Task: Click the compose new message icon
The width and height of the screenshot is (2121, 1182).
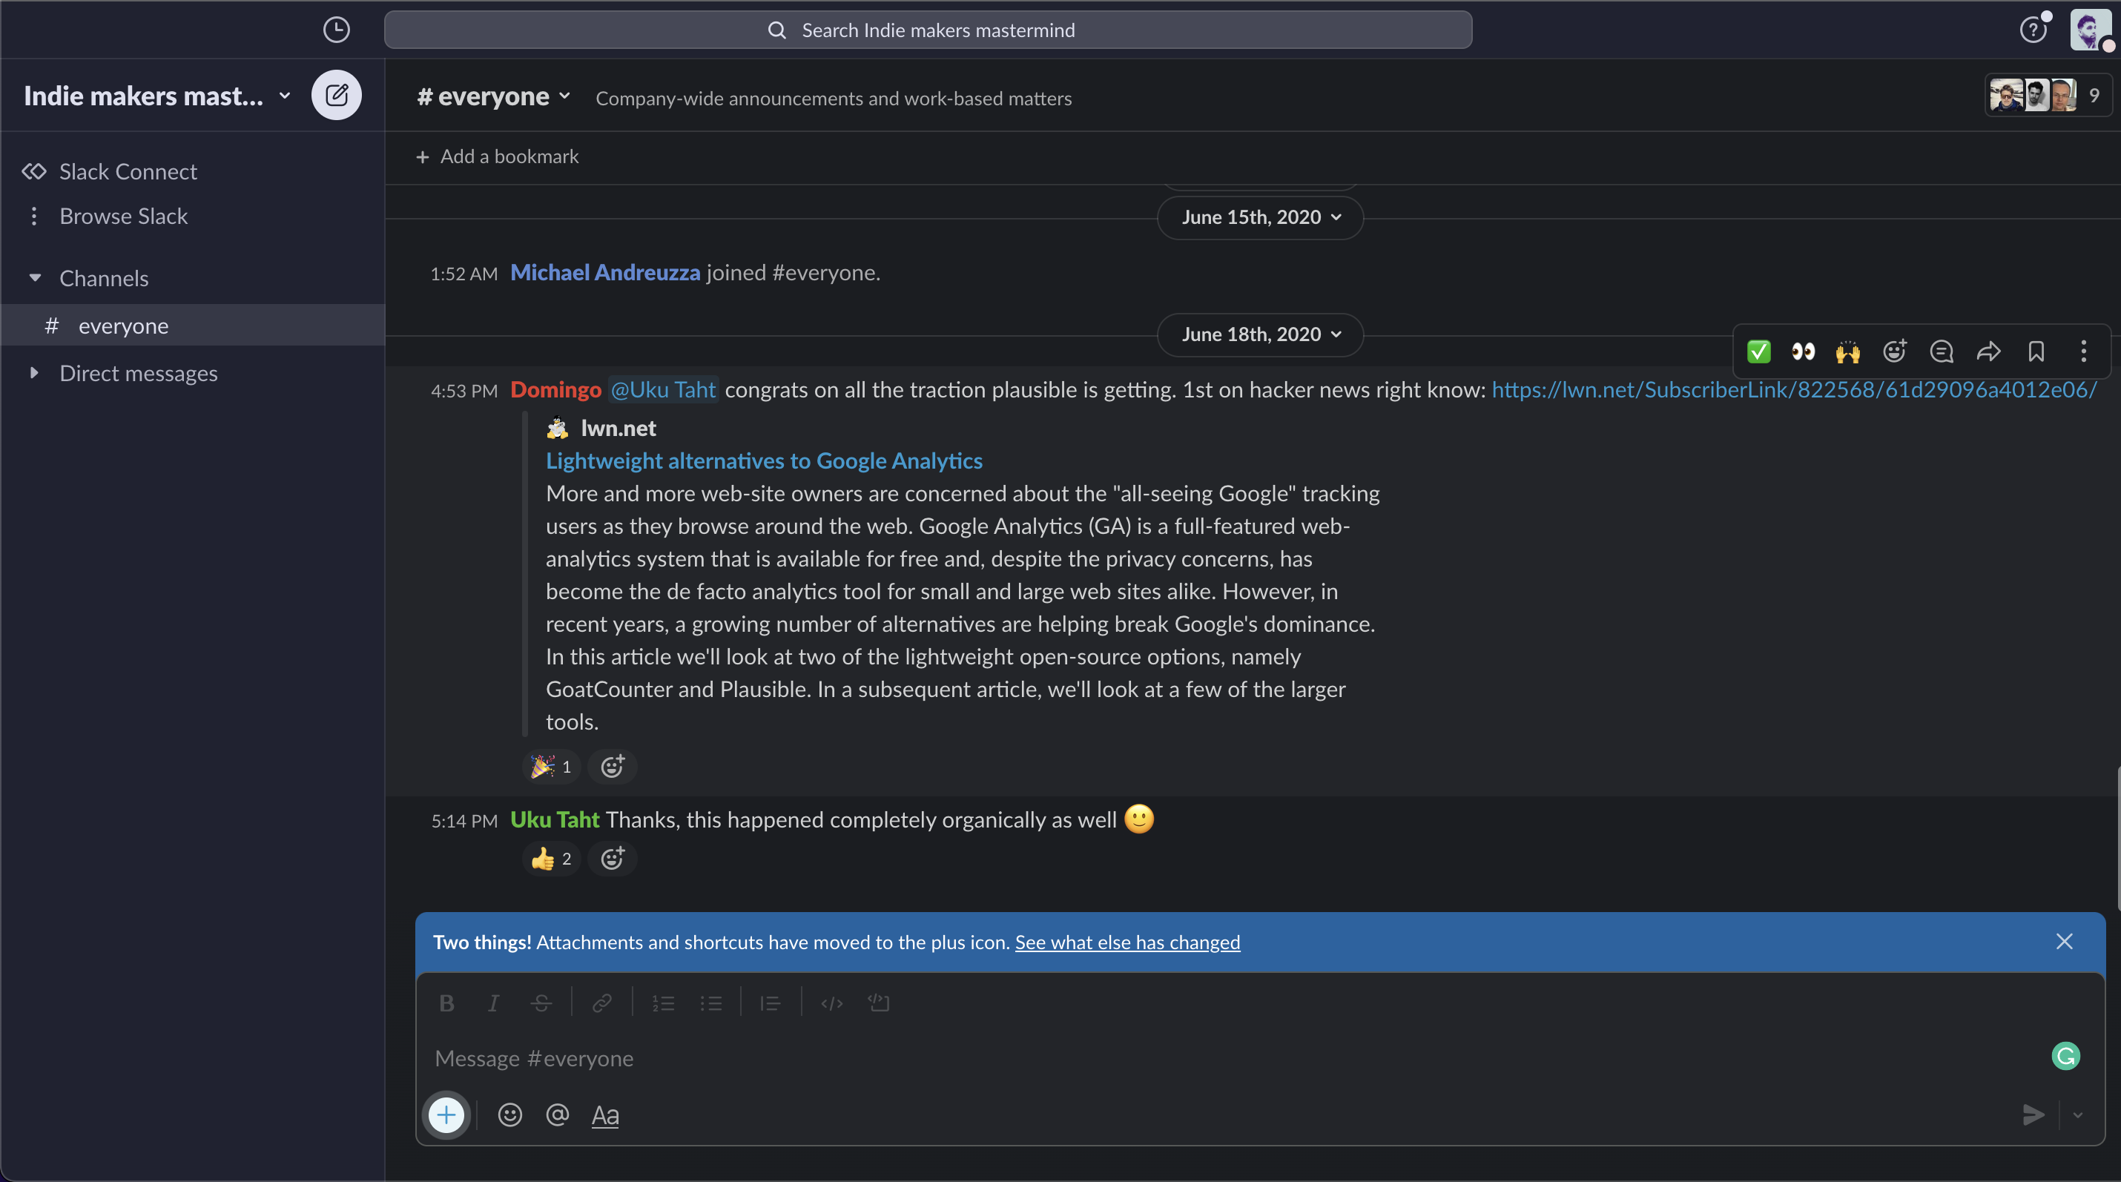Action: [336, 96]
